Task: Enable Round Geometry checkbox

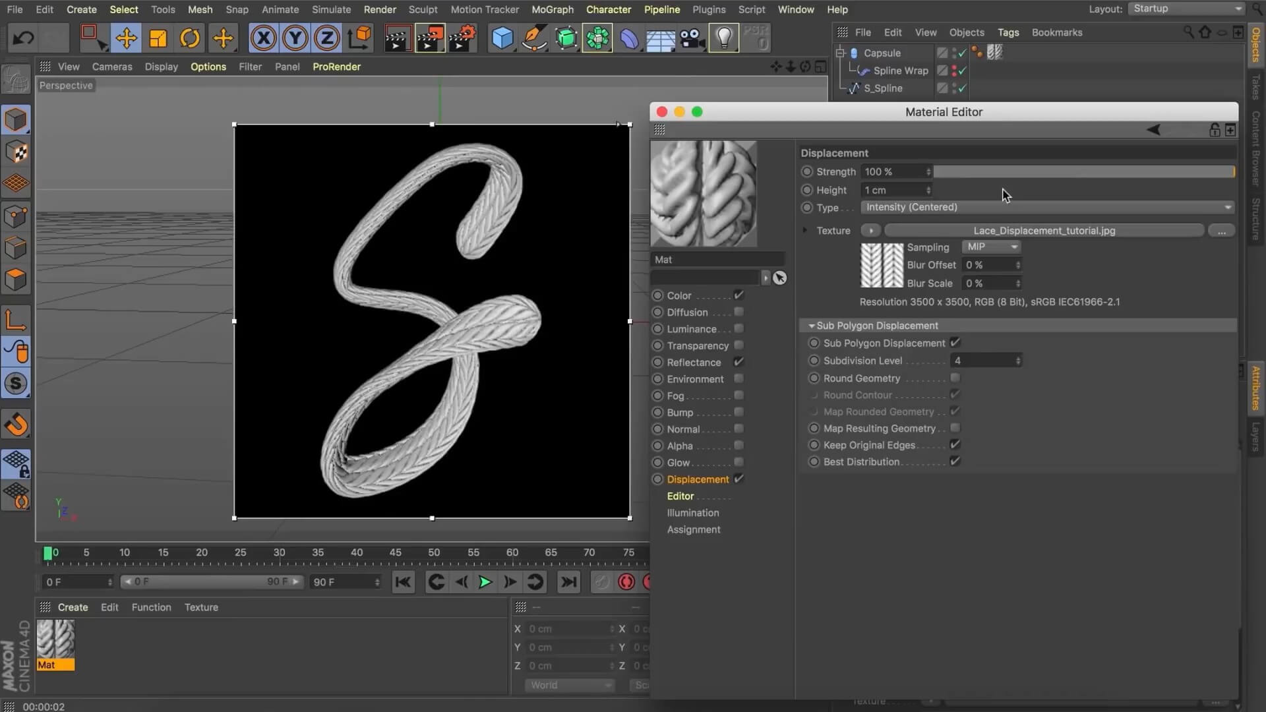Action: [955, 378]
